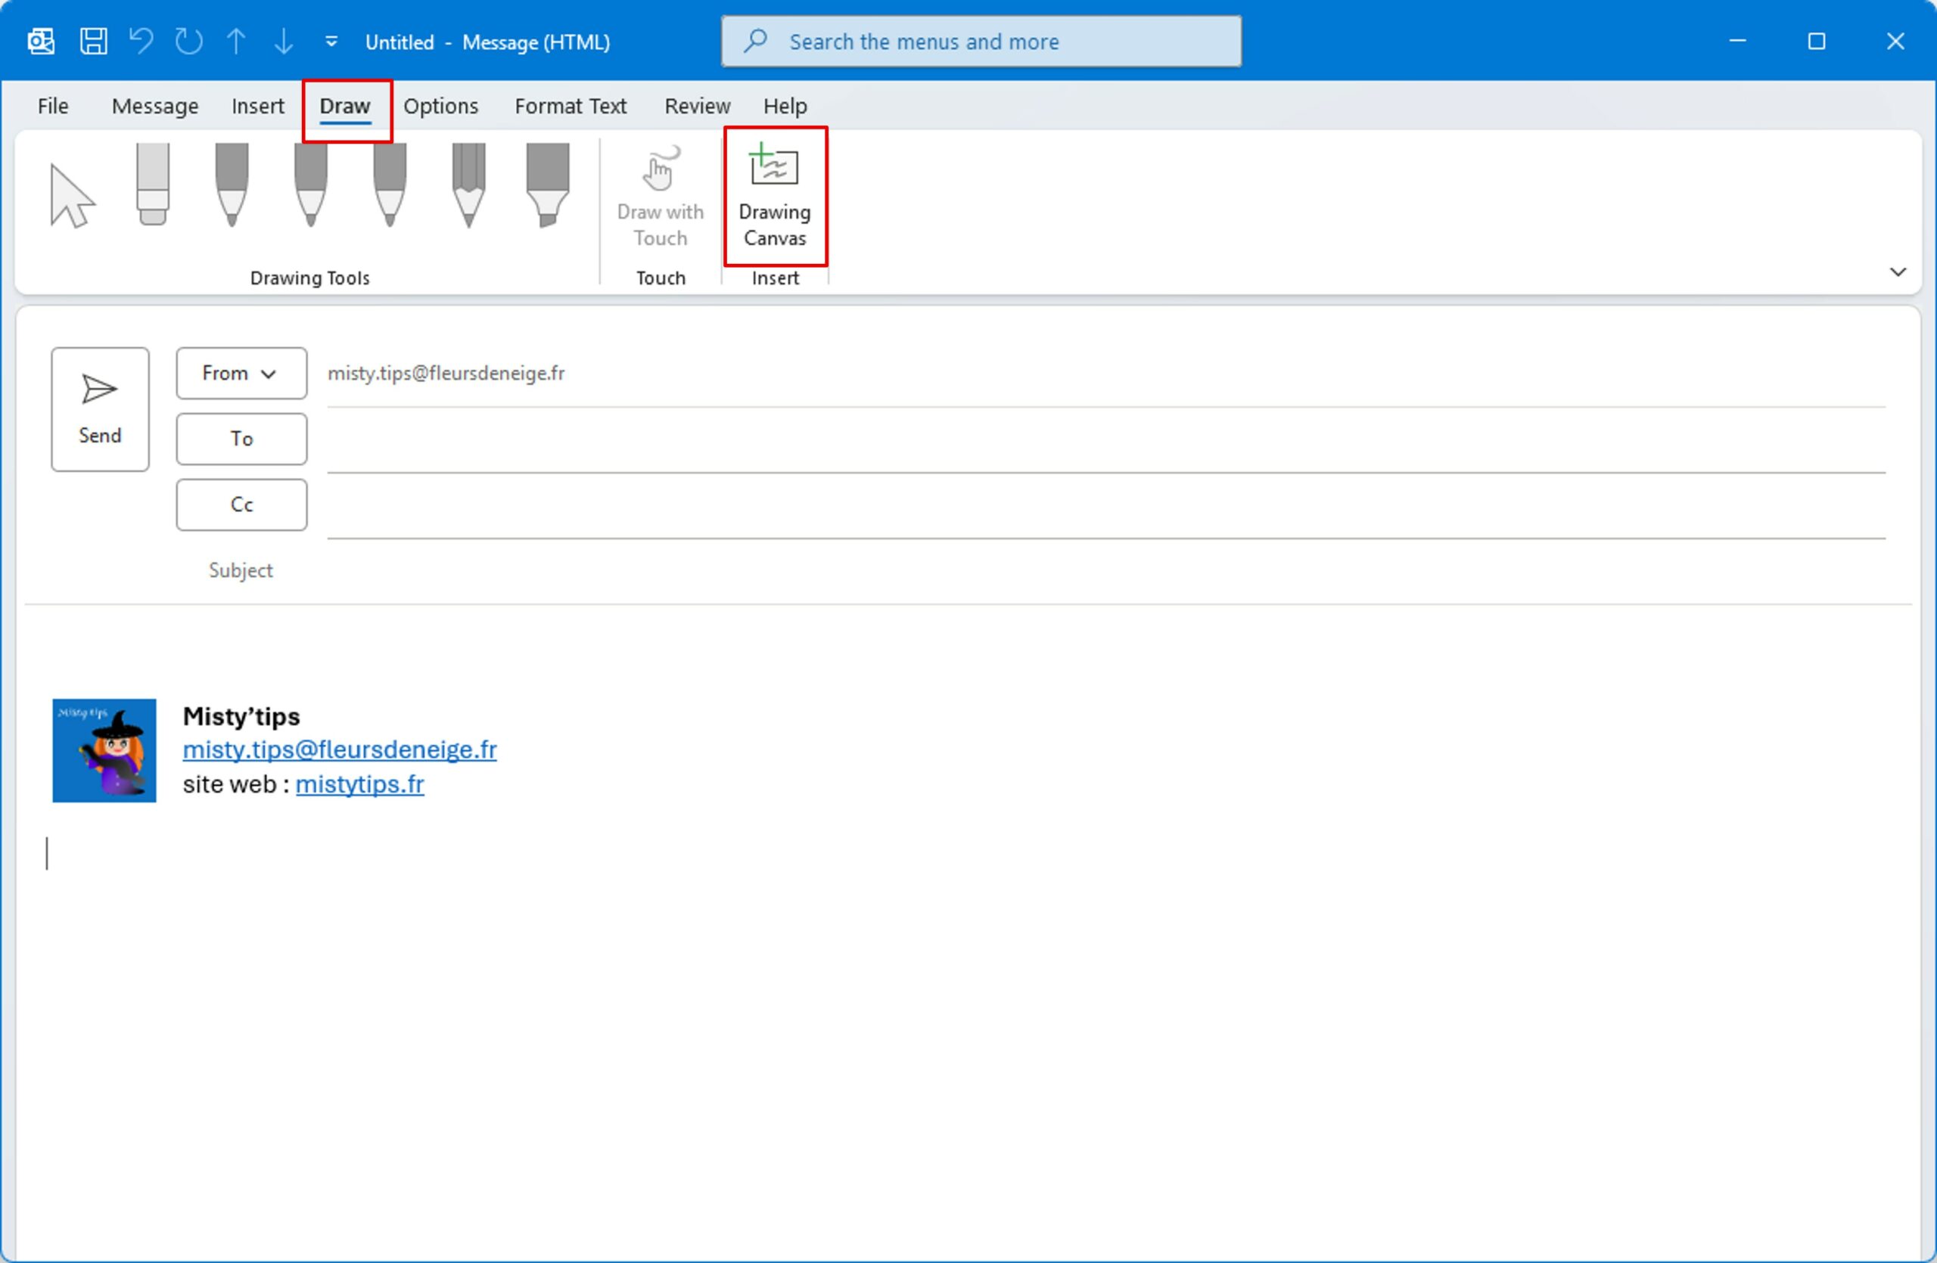Click the Misty'tips signature name text
The width and height of the screenshot is (1937, 1263).
241,716
